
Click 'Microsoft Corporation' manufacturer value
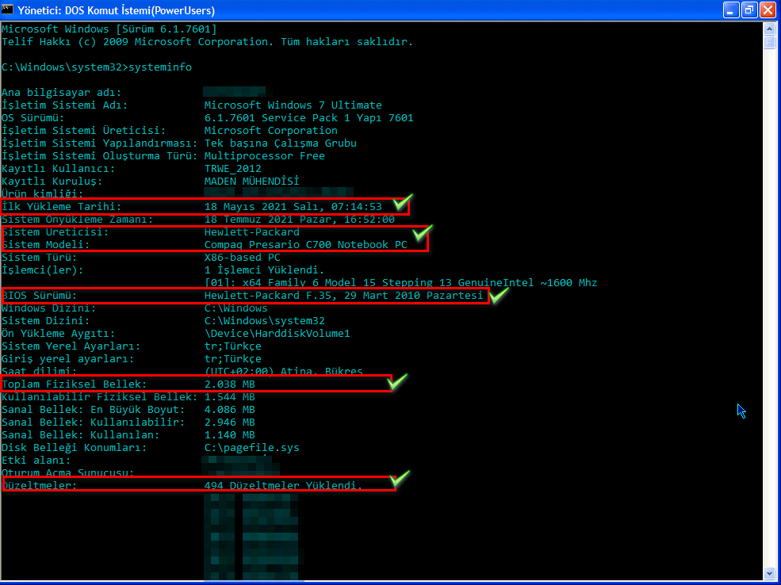tap(271, 131)
